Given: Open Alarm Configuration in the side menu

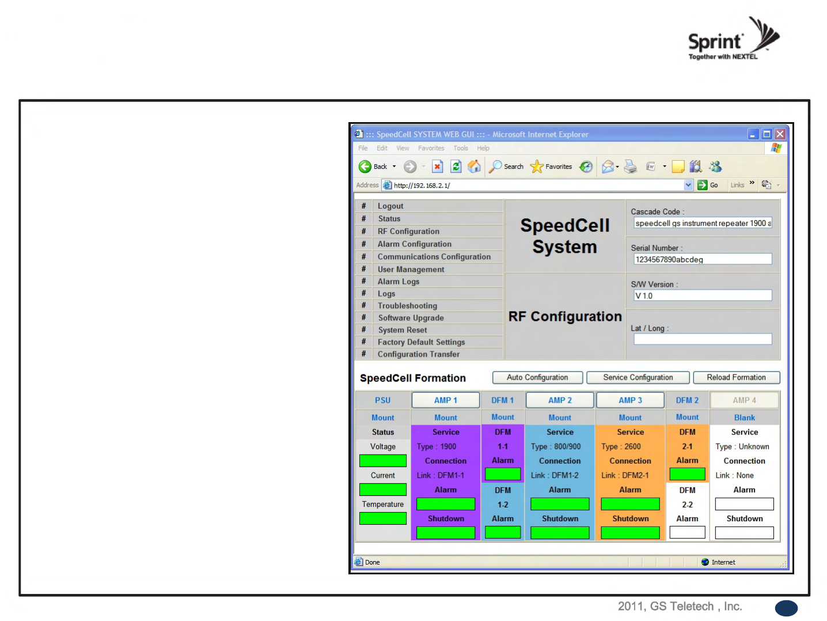Looking at the screenshot, I should [x=414, y=244].
